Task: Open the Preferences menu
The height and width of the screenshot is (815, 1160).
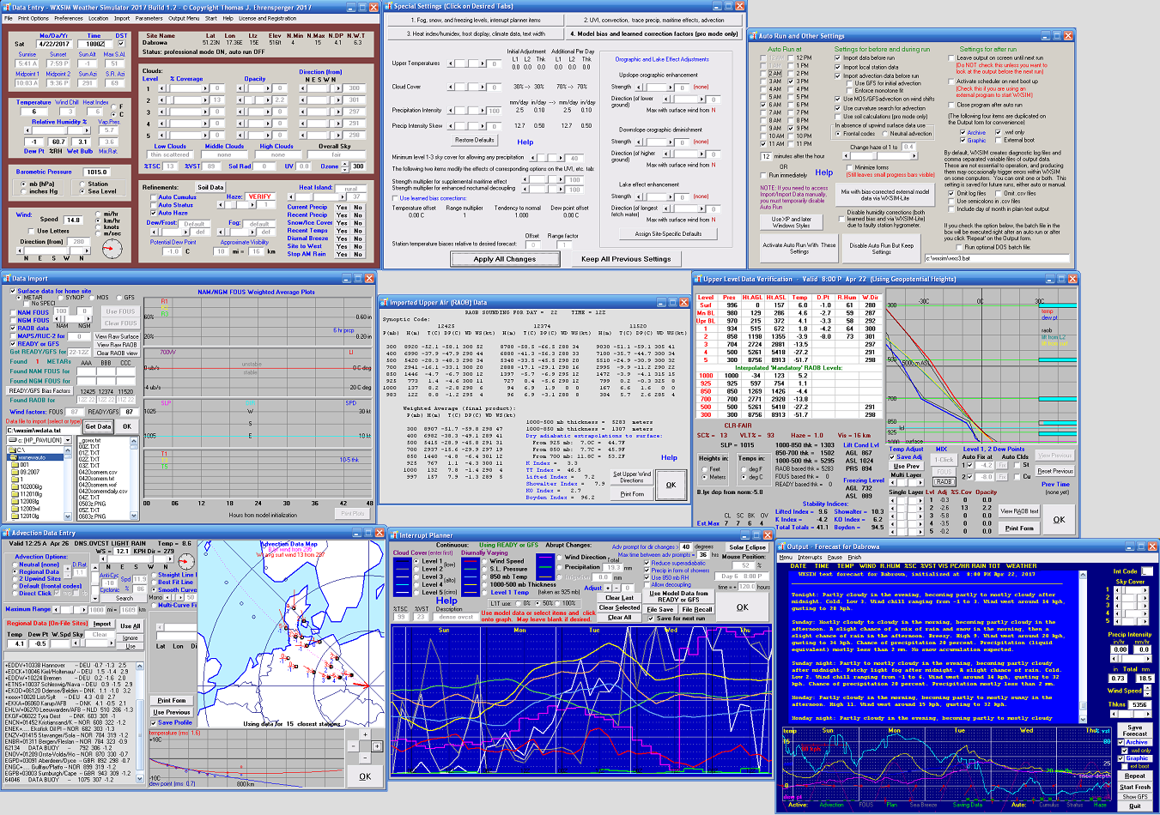Action: pos(68,18)
